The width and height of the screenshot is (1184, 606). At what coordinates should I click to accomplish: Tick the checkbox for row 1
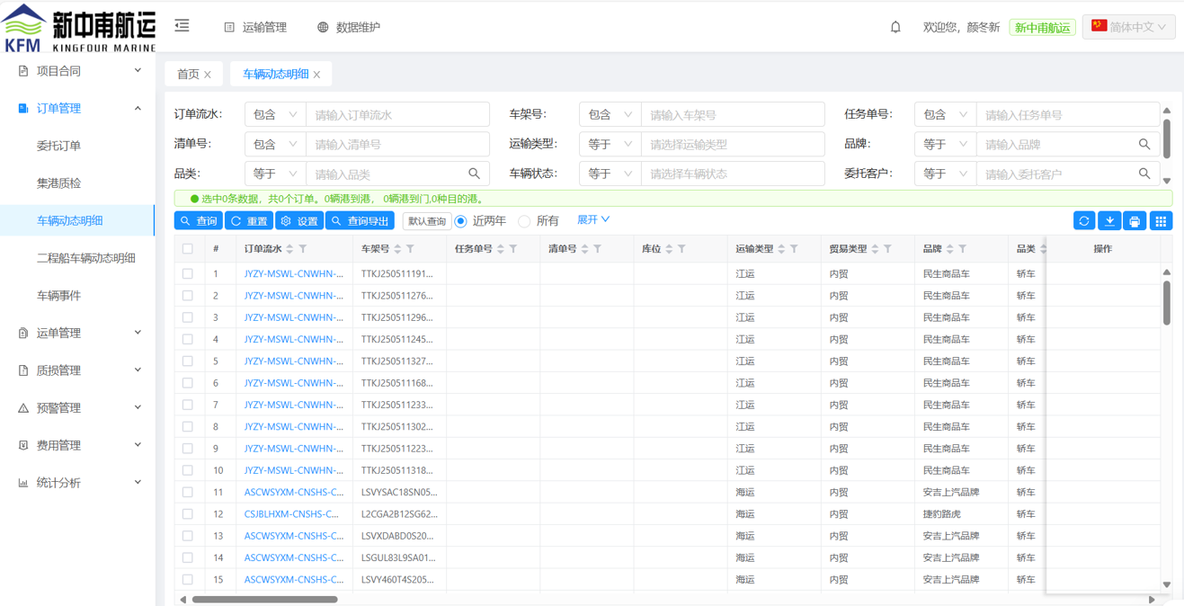coord(187,273)
